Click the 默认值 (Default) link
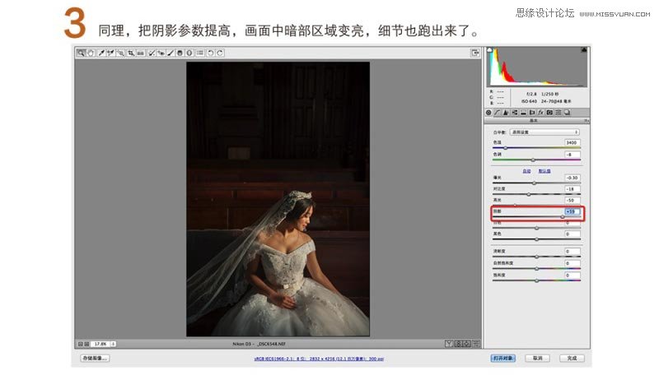This screenshot has height=380, width=659. [544, 170]
